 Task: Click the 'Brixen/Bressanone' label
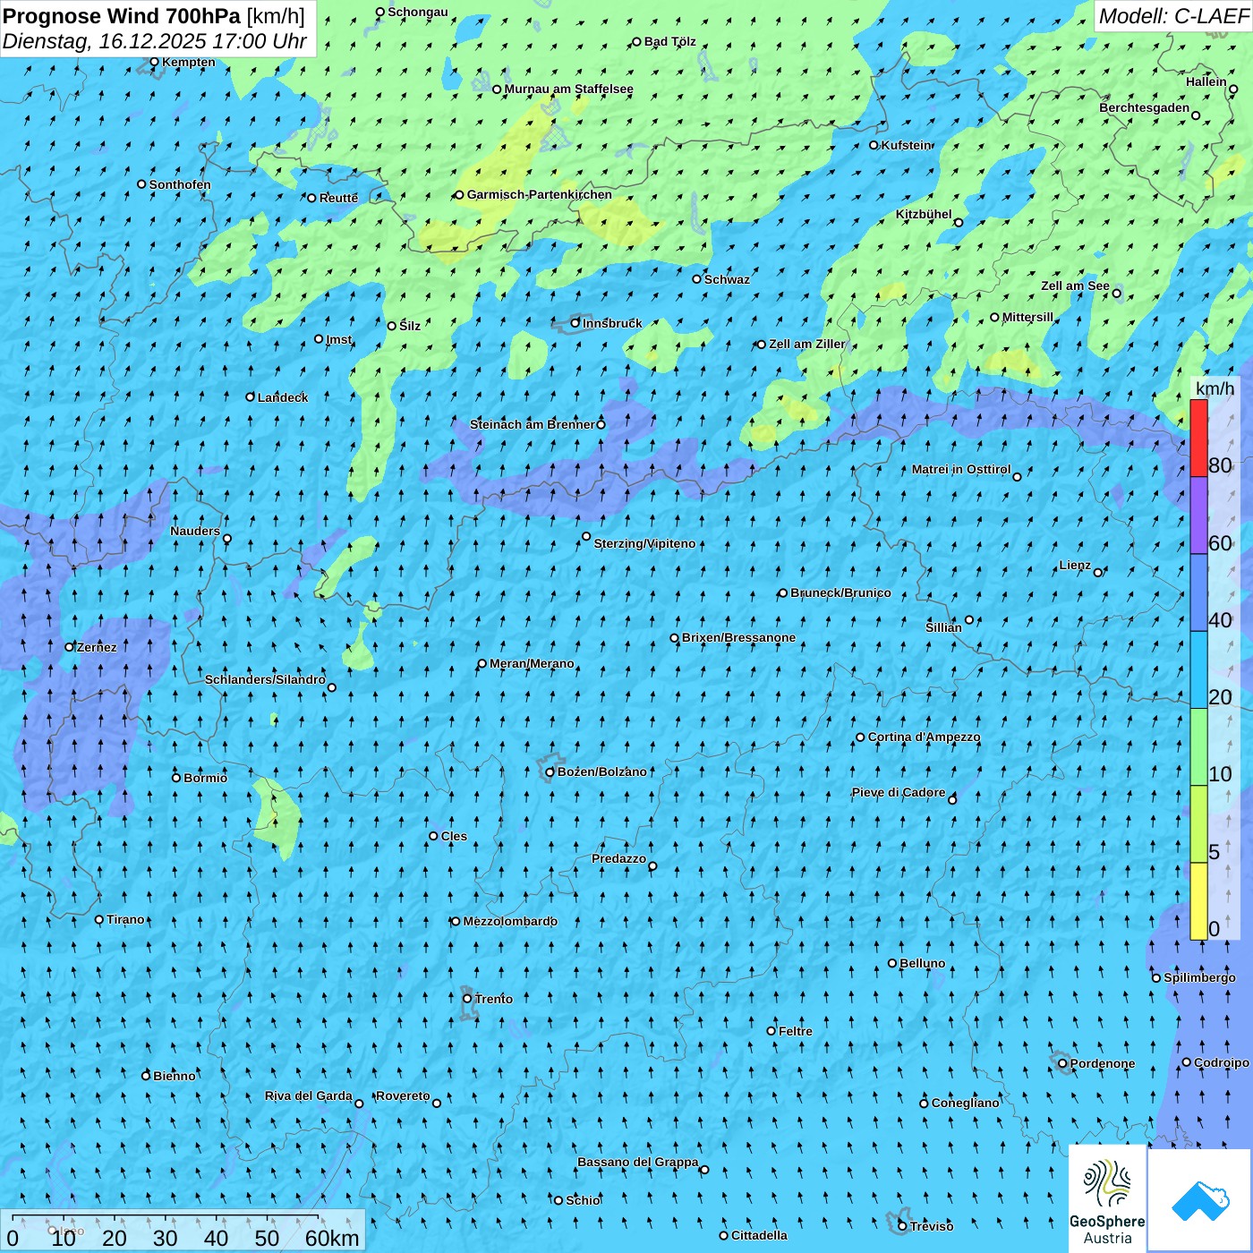(738, 638)
